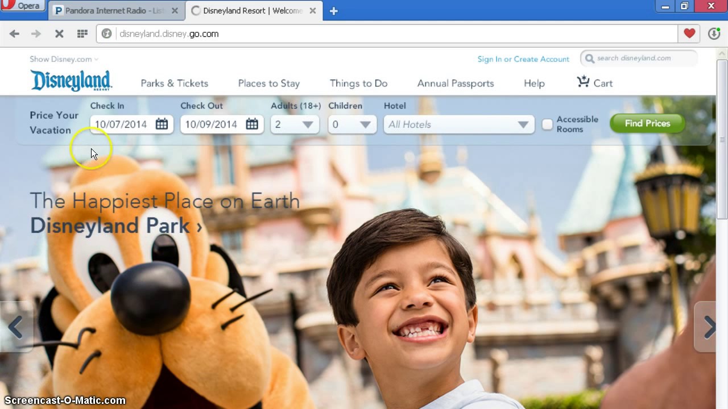The image size is (728, 409).
Task: Click the site info globe icon
Action: click(x=106, y=34)
